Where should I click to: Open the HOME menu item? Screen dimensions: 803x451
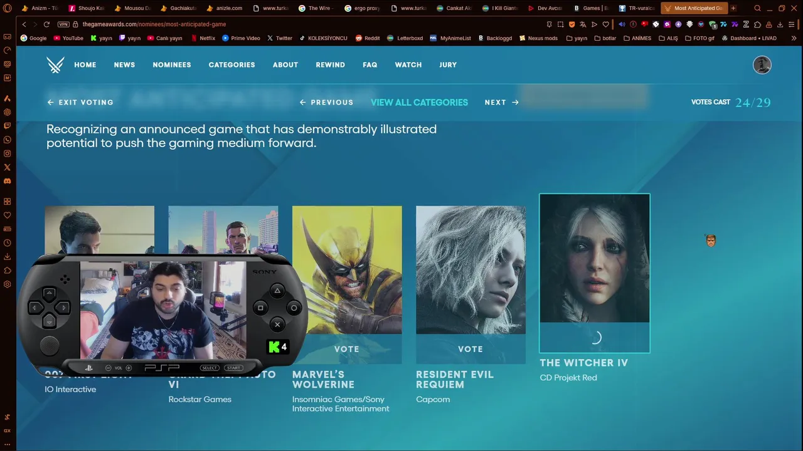pyautogui.click(x=85, y=65)
